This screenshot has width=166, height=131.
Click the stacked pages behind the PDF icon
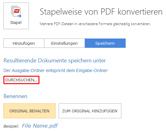(x=12, y=11)
